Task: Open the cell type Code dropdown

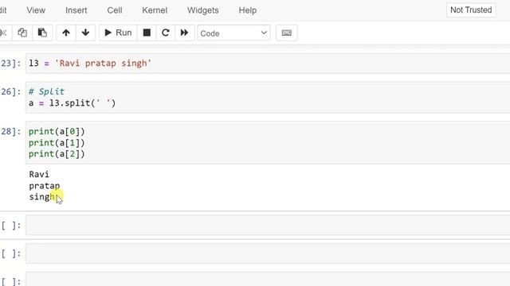Action: (233, 33)
